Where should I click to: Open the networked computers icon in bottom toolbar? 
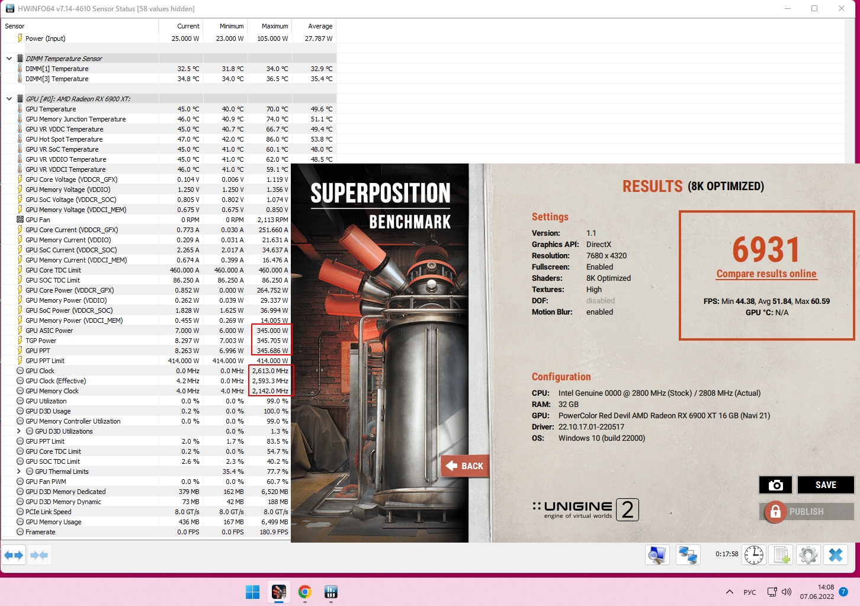[688, 555]
